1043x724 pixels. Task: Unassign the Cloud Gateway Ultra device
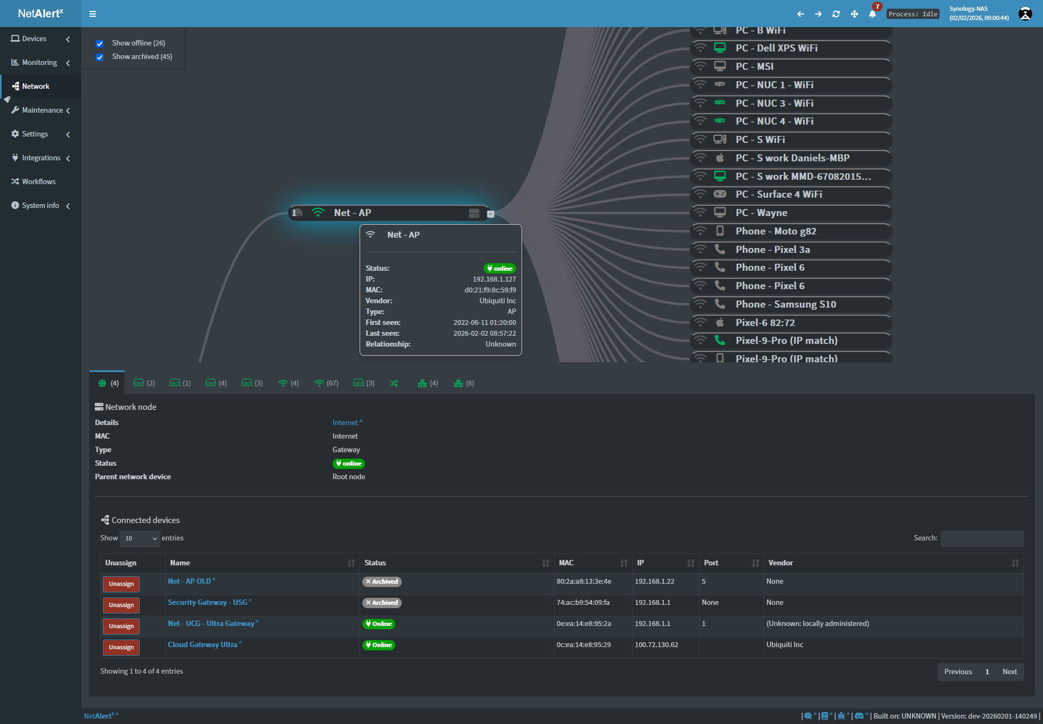pos(121,647)
